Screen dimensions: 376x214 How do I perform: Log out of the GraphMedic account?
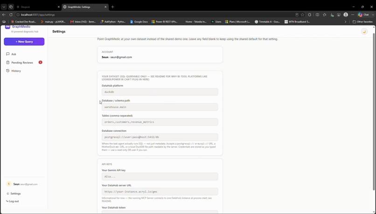coord(13,201)
